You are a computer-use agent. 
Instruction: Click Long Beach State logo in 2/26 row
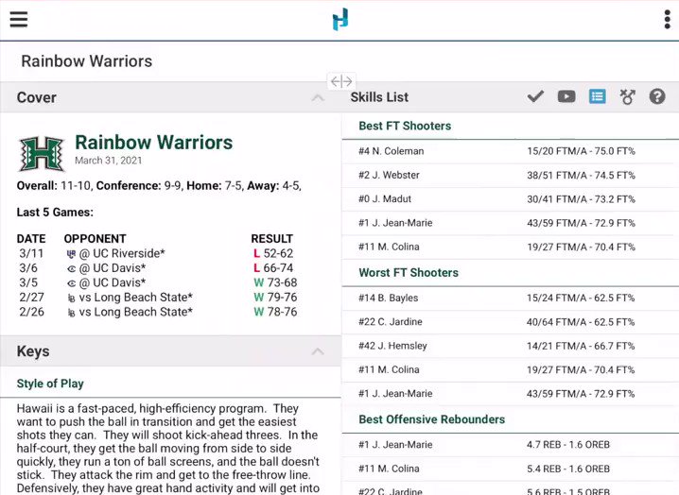click(x=72, y=313)
